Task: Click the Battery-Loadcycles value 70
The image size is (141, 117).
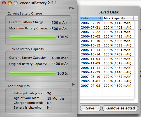Action: 49,93
